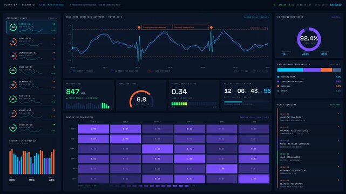Select the COMPRESSOR-K1 equipment row name
This screenshot has height=194, width=346.
[x=28, y=53]
